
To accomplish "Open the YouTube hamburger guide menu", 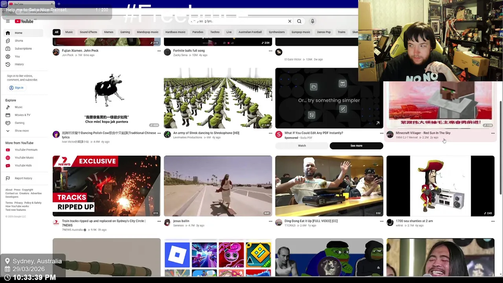I will click(8, 21).
